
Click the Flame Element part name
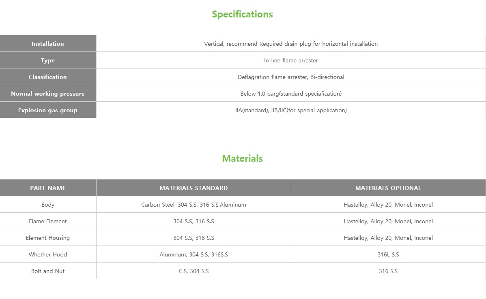48,221
